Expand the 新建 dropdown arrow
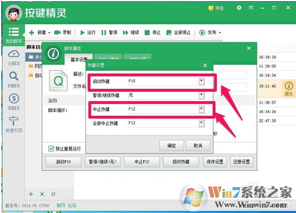Image resolution: width=296 pixels, height=213 pixels. pyautogui.click(x=49, y=32)
